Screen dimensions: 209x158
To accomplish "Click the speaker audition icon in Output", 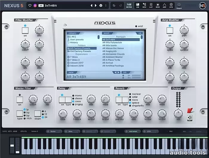I will click(190, 118).
